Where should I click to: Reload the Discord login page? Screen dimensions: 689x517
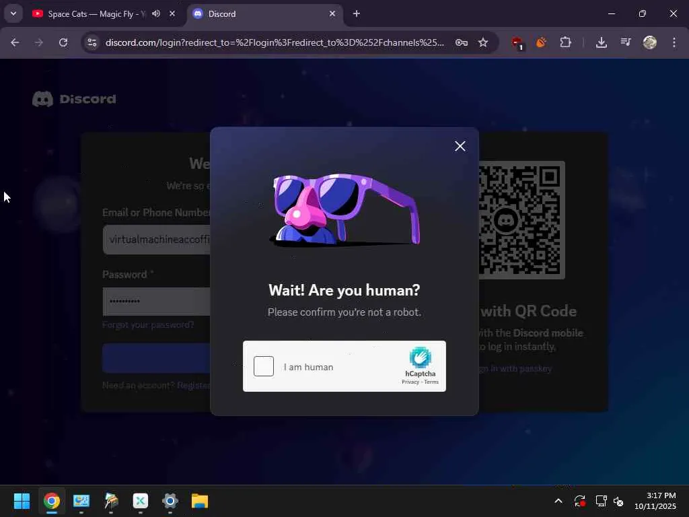coord(63,42)
